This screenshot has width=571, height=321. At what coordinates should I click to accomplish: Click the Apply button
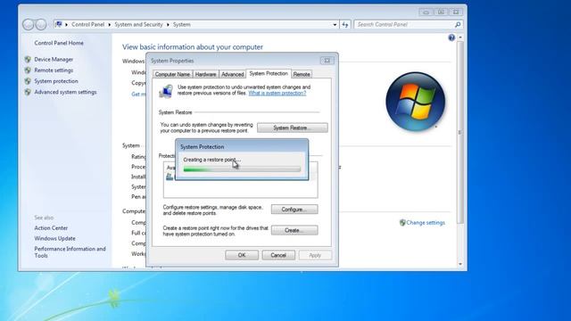coord(315,255)
